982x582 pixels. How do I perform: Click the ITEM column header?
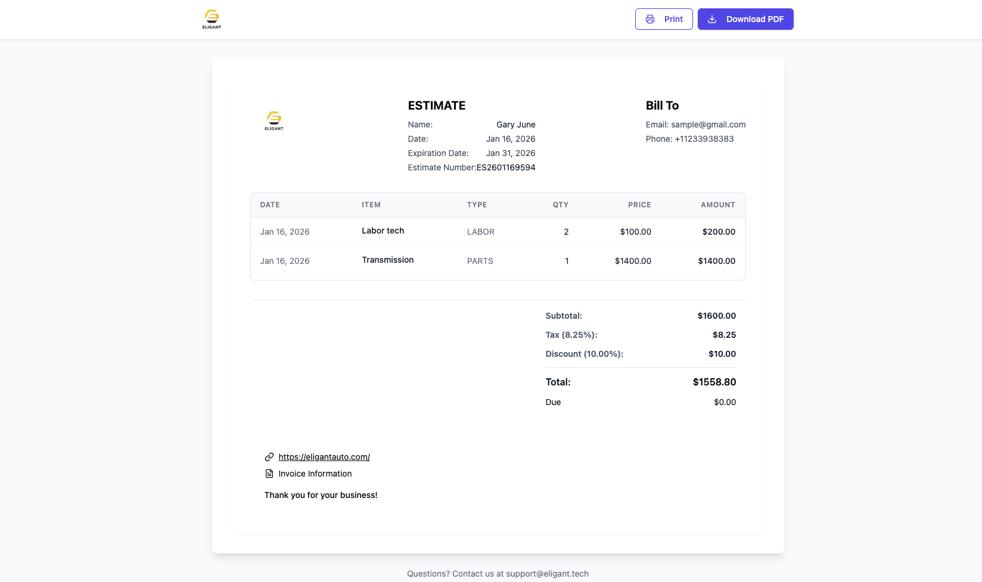tap(371, 205)
